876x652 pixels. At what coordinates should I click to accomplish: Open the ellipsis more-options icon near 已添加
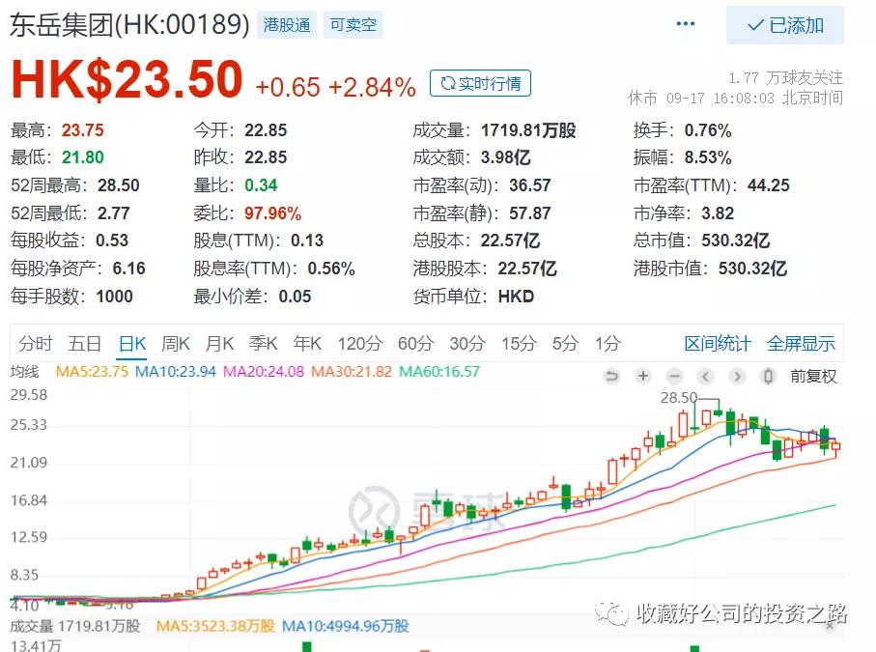click(686, 26)
